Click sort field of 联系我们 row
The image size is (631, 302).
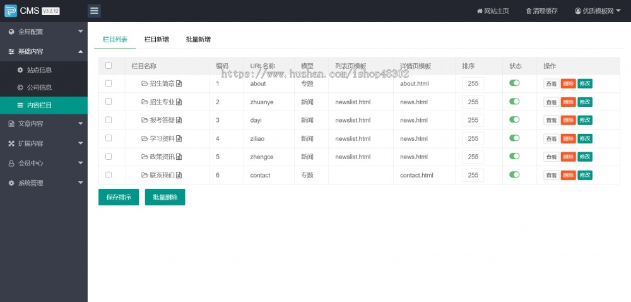tap(473, 175)
